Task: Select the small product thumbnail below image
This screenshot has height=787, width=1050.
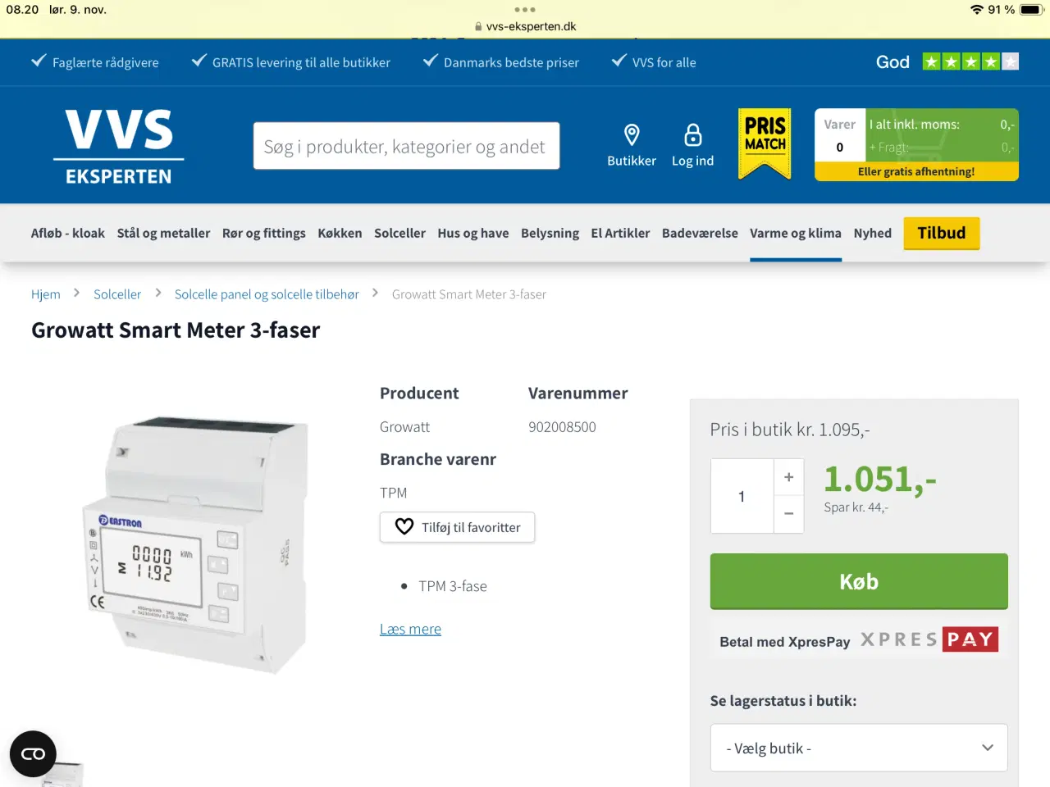Action: (x=62, y=773)
